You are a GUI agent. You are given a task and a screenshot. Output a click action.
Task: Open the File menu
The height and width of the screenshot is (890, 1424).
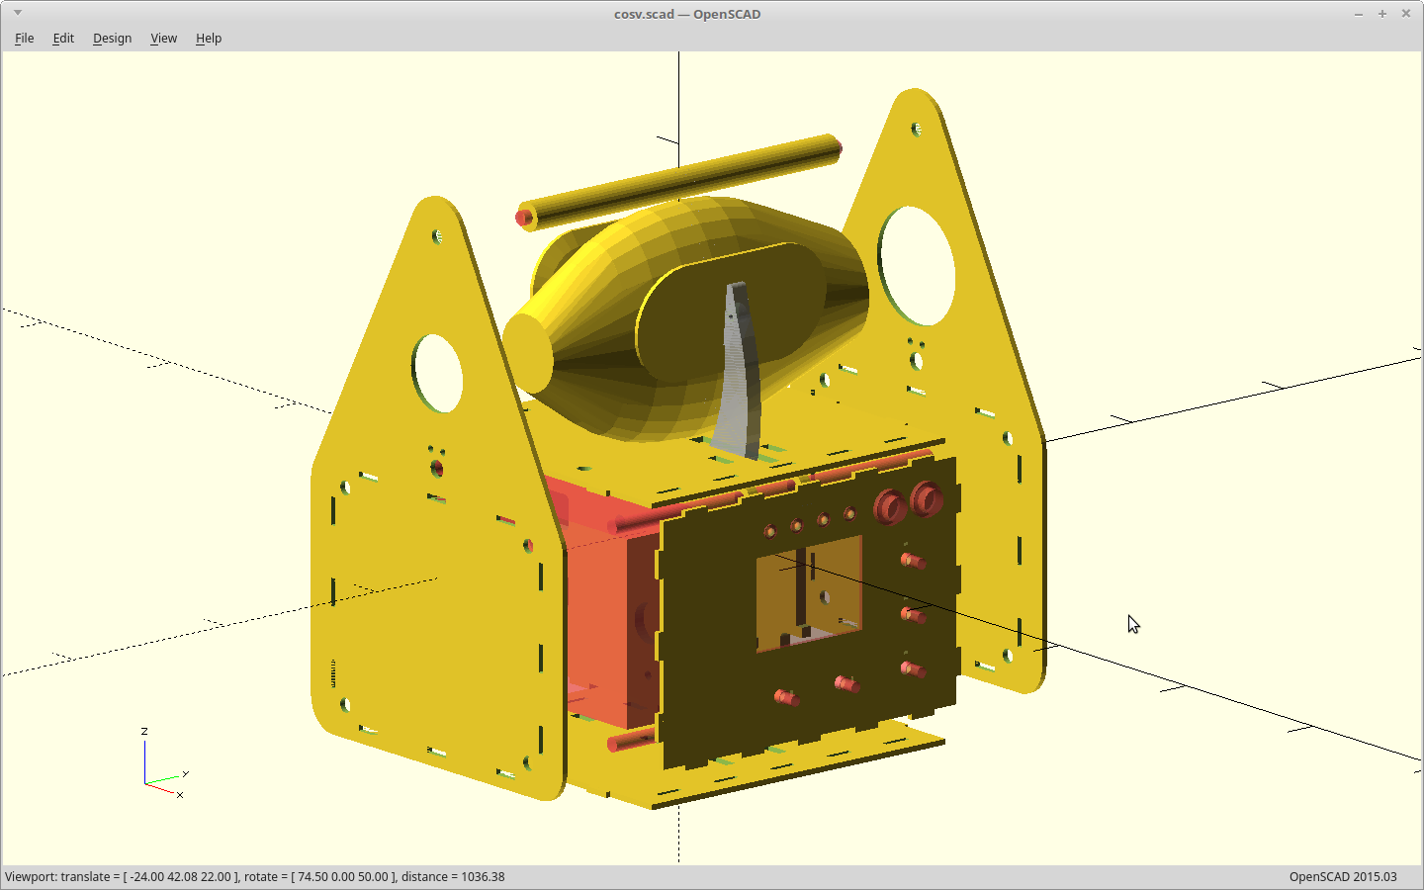[24, 39]
